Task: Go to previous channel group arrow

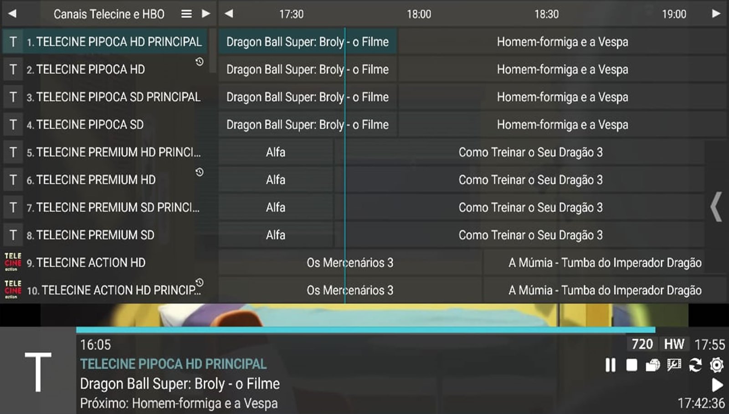Action: coord(13,14)
